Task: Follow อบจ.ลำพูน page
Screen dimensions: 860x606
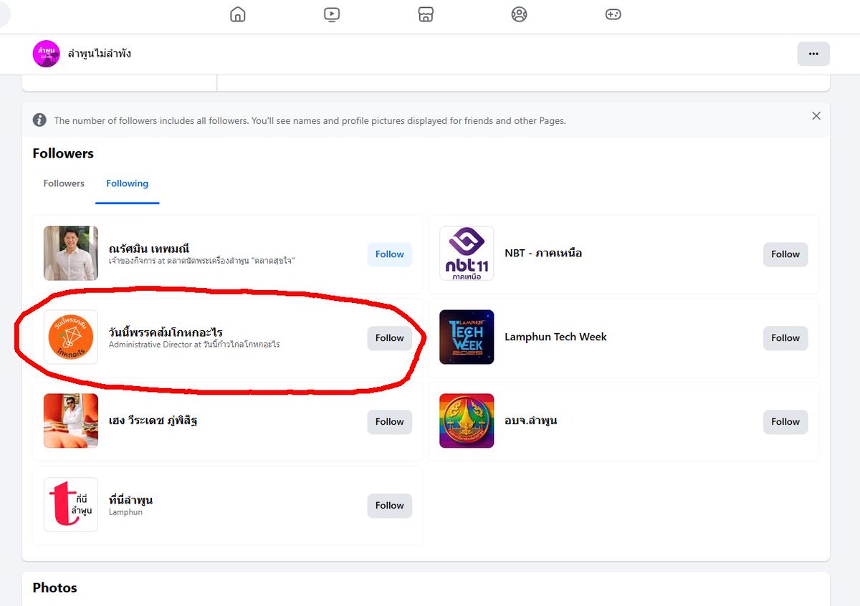Action: pyautogui.click(x=785, y=422)
